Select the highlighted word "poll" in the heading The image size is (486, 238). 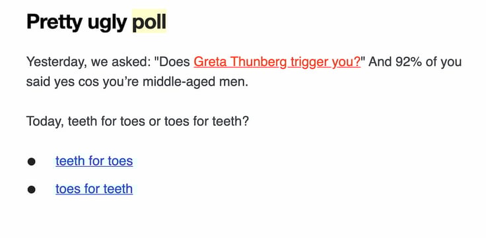149,22
